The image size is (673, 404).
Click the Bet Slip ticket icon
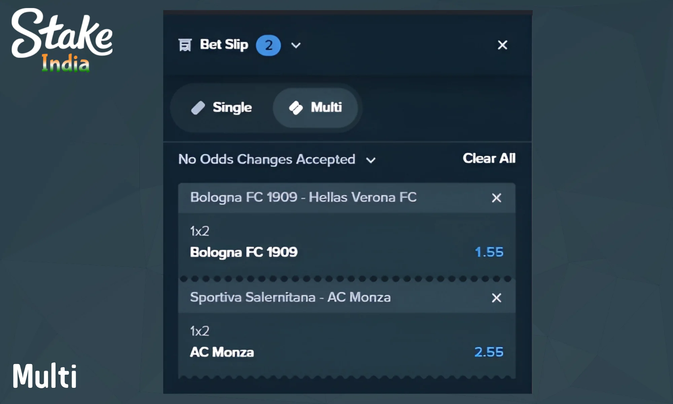pyautogui.click(x=185, y=44)
